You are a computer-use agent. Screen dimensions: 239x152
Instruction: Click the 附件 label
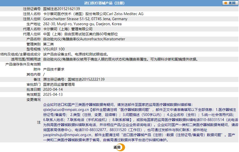[x=37, y=69]
